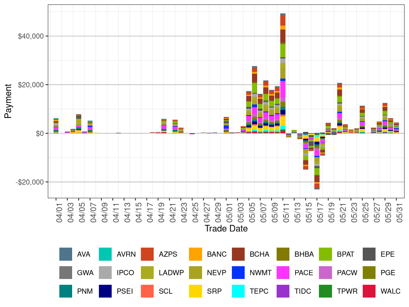Click the IPCO legend color swatch

pos(105,273)
